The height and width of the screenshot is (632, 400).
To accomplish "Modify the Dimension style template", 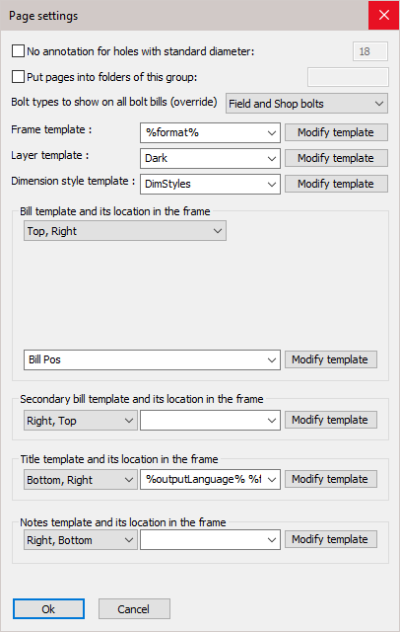I will tap(336, 184).
